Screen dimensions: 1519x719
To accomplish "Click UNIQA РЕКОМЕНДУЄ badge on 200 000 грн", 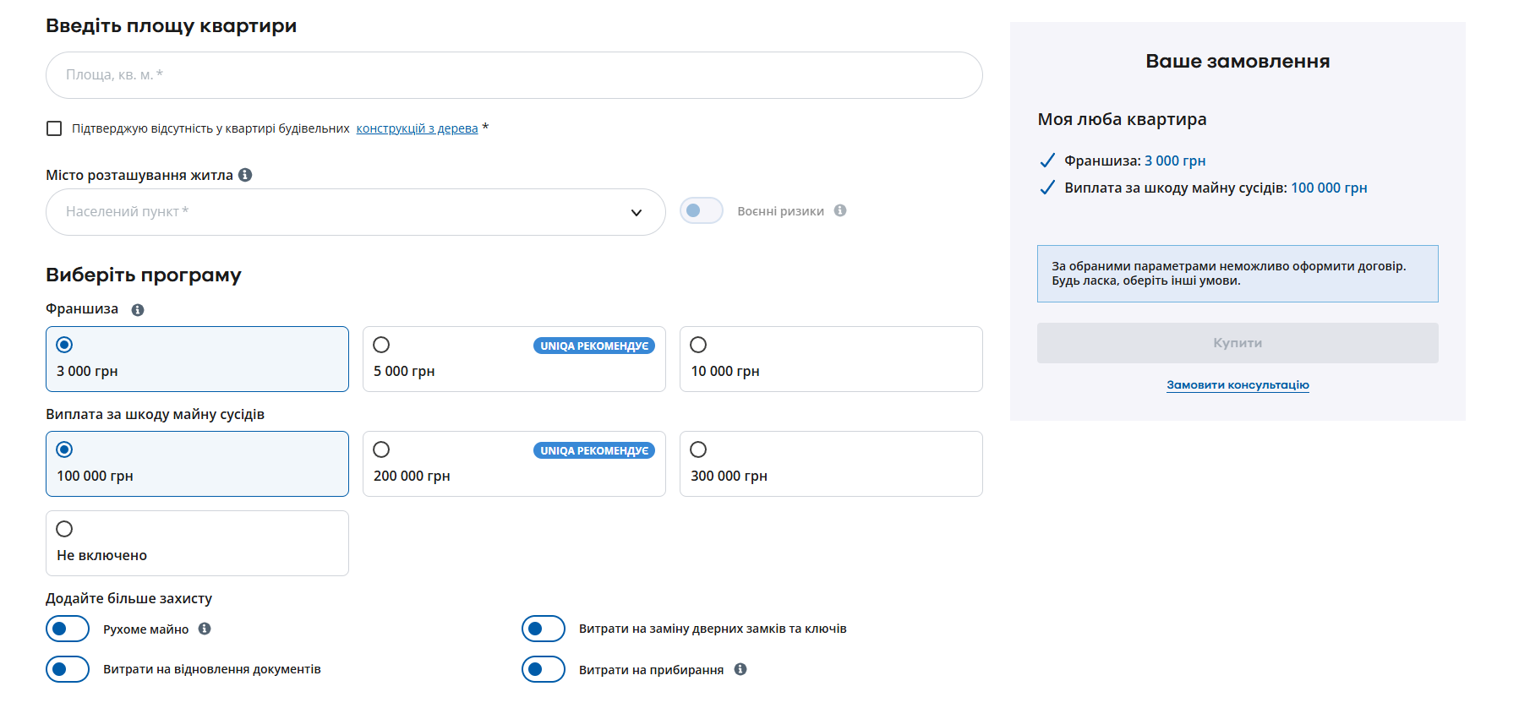I will click(593, 450).
